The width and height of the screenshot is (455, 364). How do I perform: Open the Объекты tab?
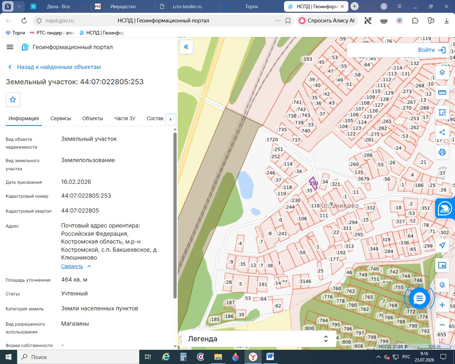pyautogui.click(x=92, y=118)
